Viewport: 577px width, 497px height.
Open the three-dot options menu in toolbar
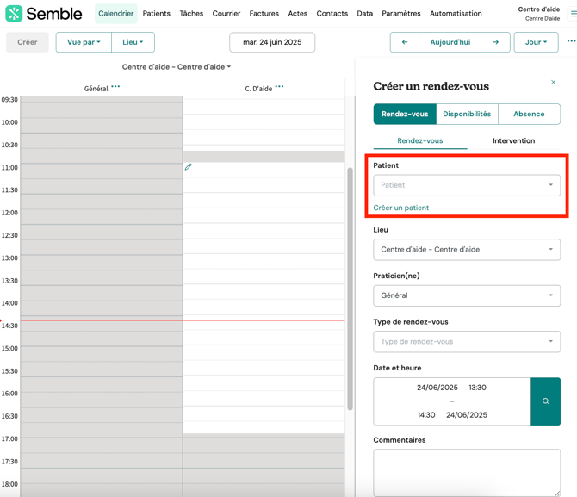click(x=570, y=41)
